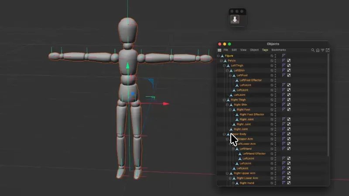Select the "LeftLower Arm" object name
This screenshot has height=196, width=349.
point(246,144)
